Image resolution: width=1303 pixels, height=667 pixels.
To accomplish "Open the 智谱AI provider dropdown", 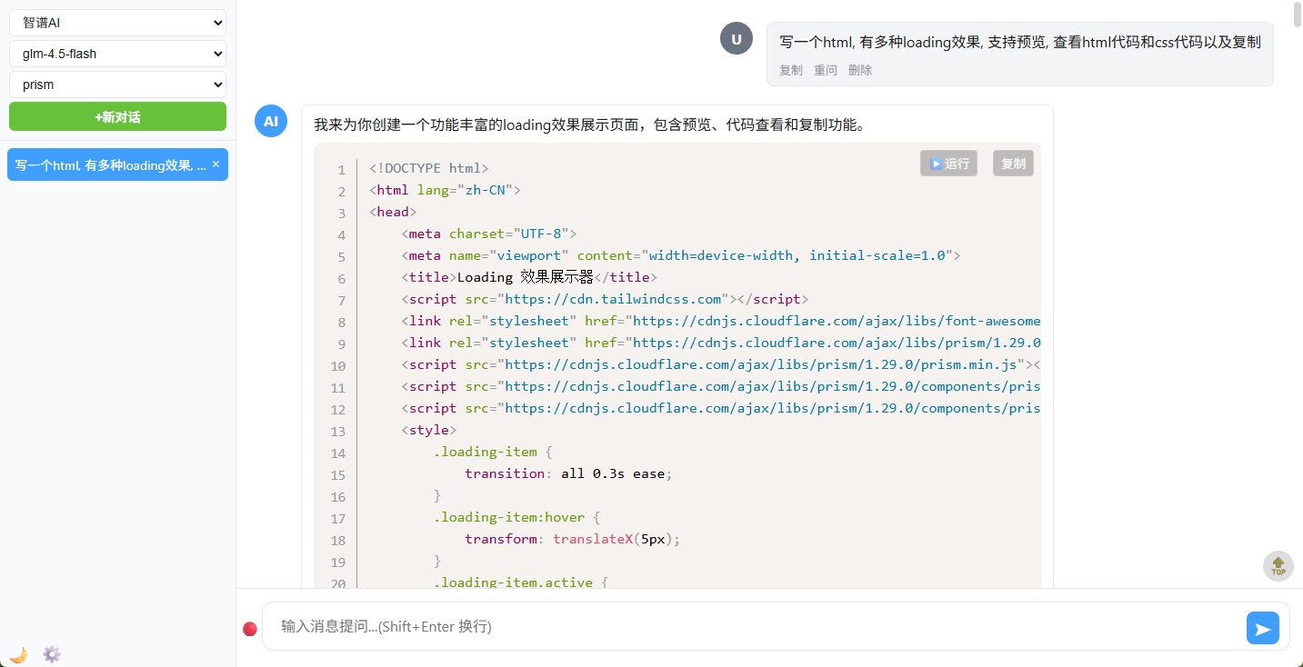I will point(117,23).
